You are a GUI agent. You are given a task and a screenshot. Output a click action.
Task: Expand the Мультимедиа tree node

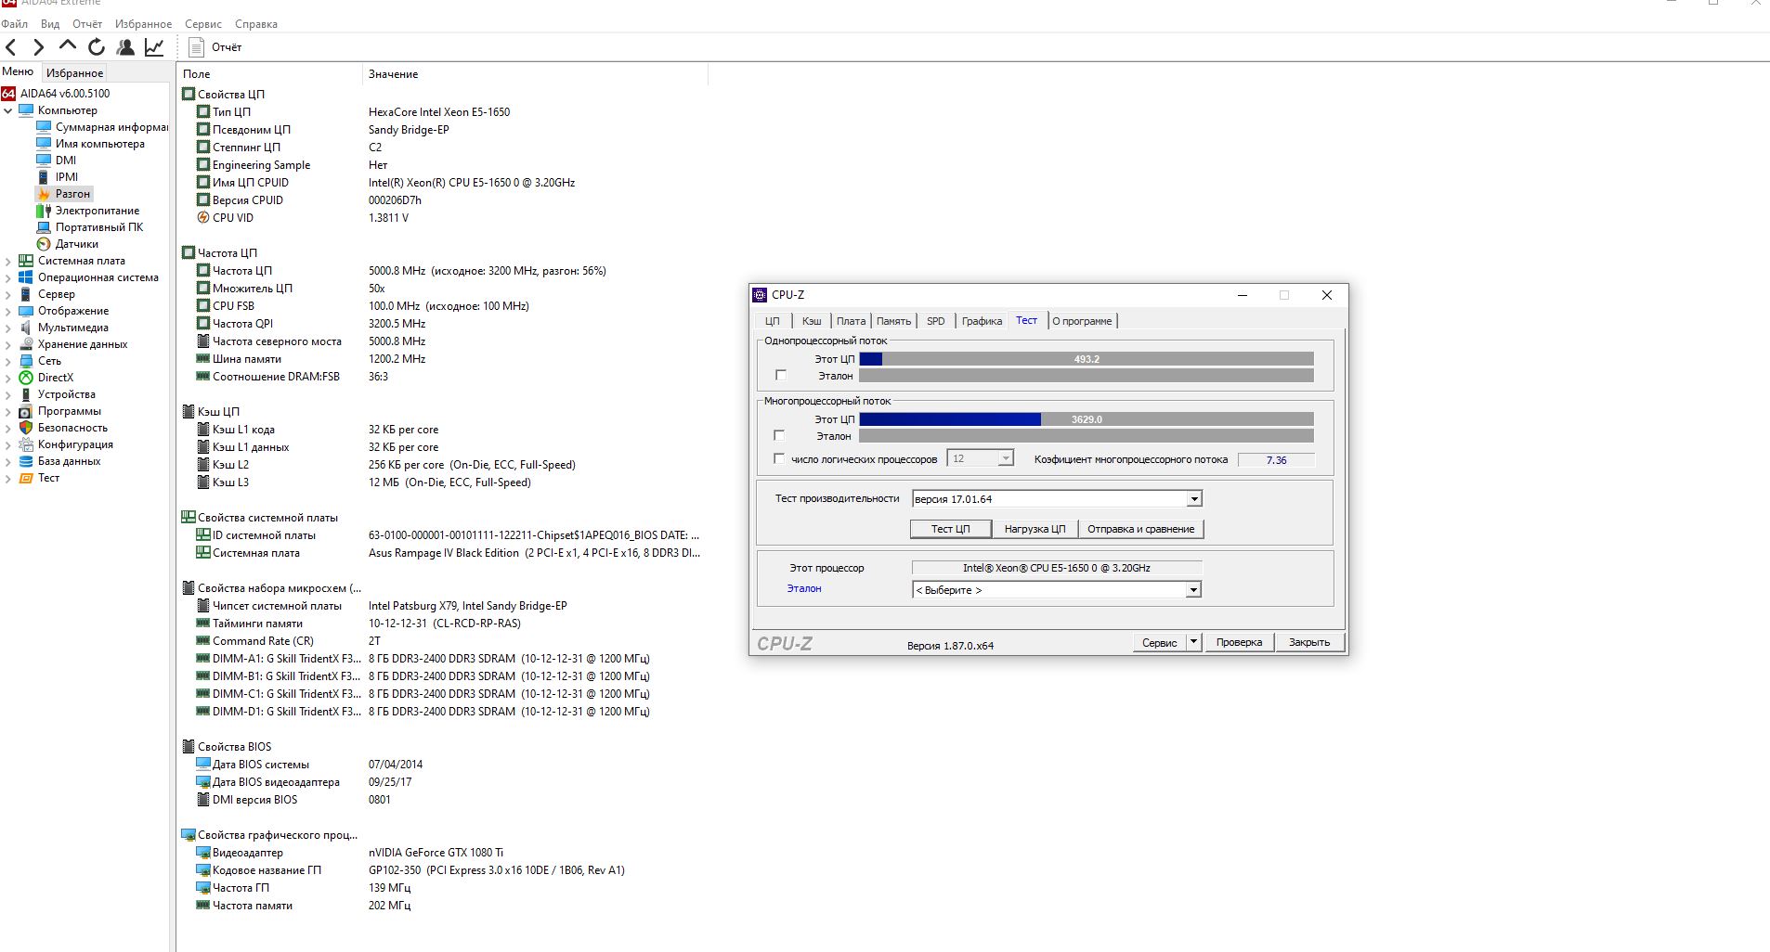(8, 328)
